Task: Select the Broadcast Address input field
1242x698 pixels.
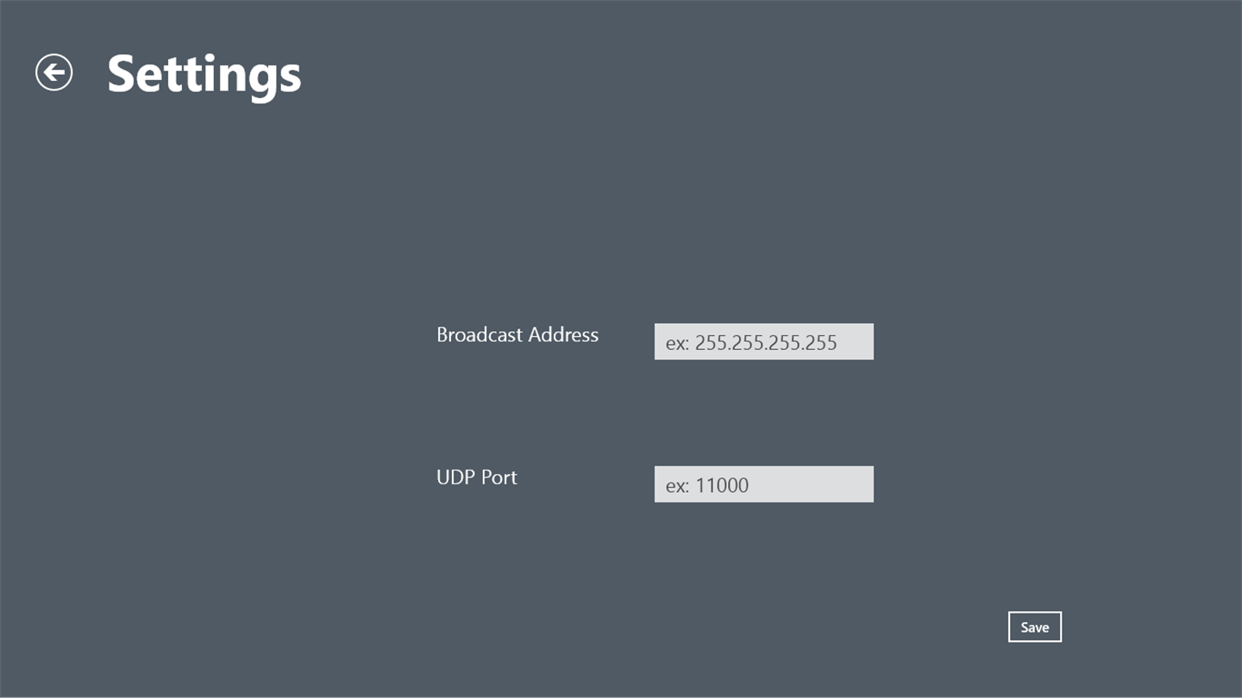Action: tap(763, 342)
